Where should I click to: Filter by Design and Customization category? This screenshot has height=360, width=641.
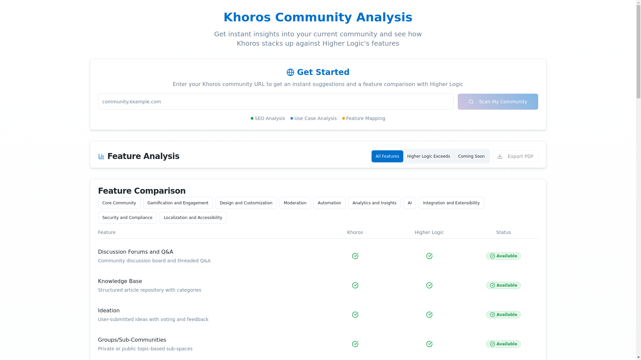[x=246, y=203]
